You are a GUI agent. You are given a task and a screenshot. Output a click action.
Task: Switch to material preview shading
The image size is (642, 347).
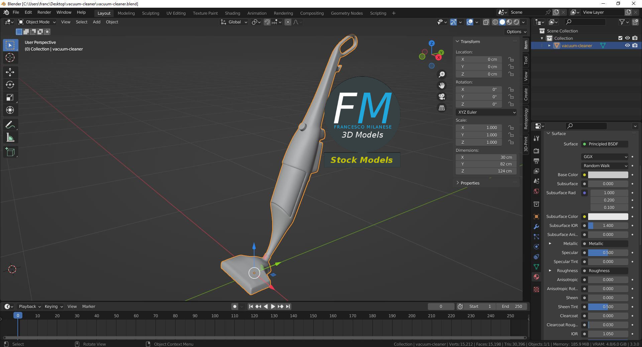pos(509,22)
